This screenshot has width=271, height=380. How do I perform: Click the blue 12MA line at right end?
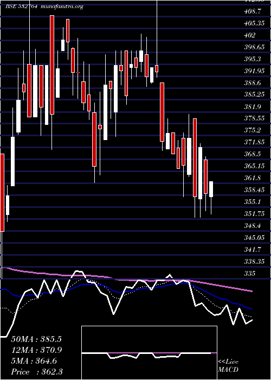tap(251, 308)
